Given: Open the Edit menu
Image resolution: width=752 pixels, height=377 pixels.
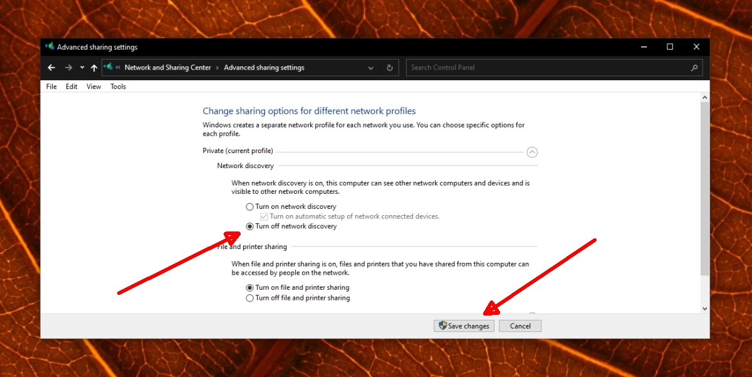Looking at the screenshot, I should coord(71,87).
